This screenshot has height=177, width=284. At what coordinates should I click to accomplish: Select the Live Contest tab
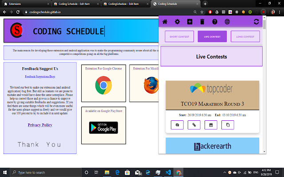212,36
